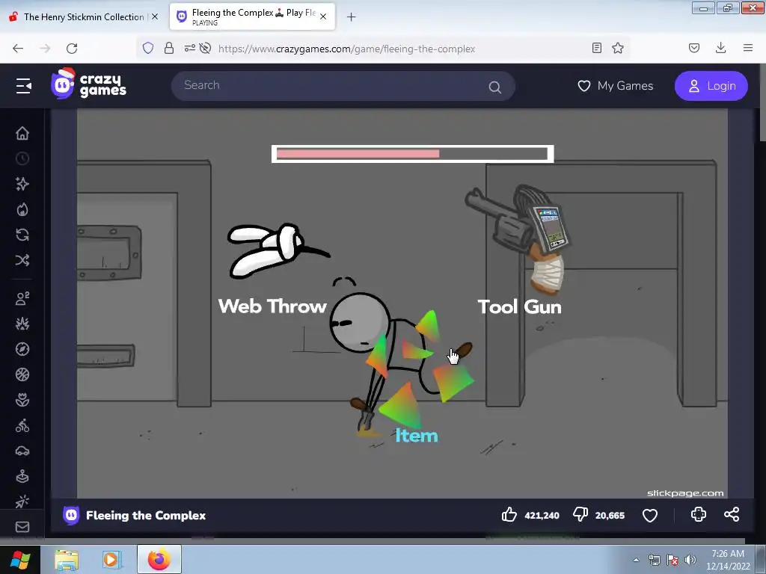Reload the current page
This screenshot has height=574, width=766.
(x=72, y=49)
